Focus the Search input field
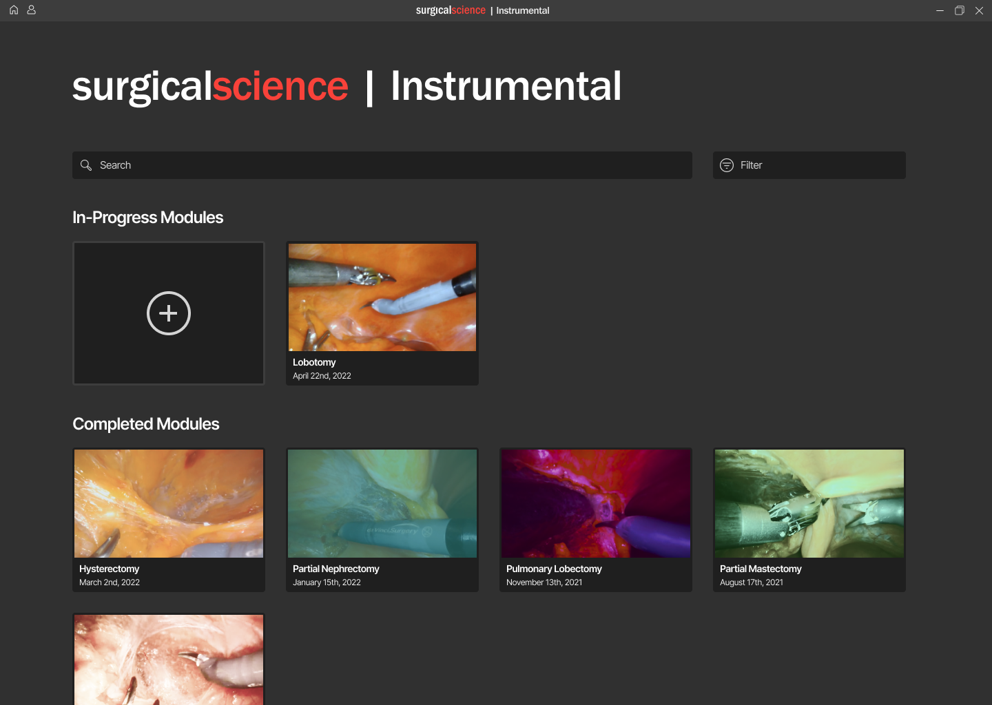 pos(382,165)
